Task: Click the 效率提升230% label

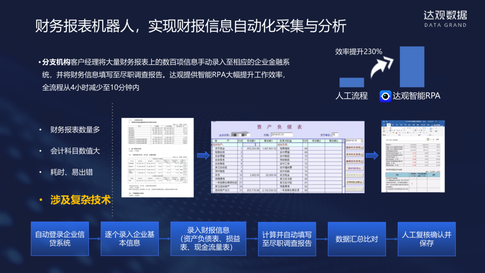Action: tap(359, 52)
